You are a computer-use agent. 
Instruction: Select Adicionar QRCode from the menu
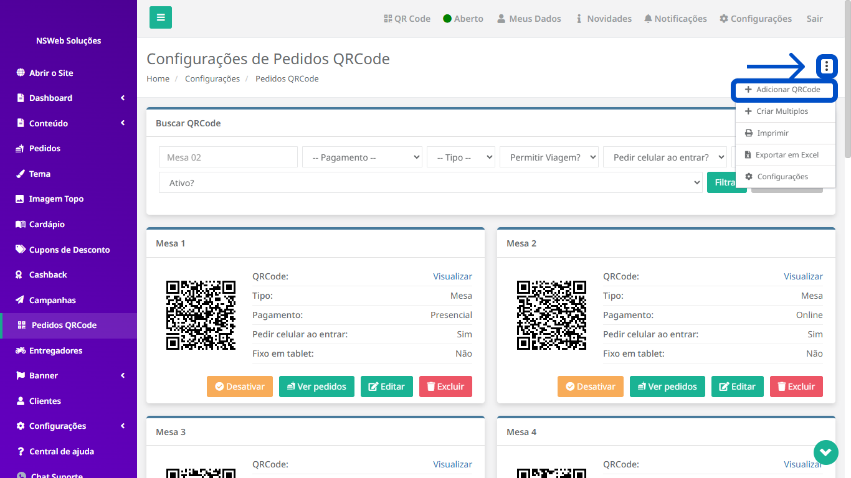[x=785, y=90]
